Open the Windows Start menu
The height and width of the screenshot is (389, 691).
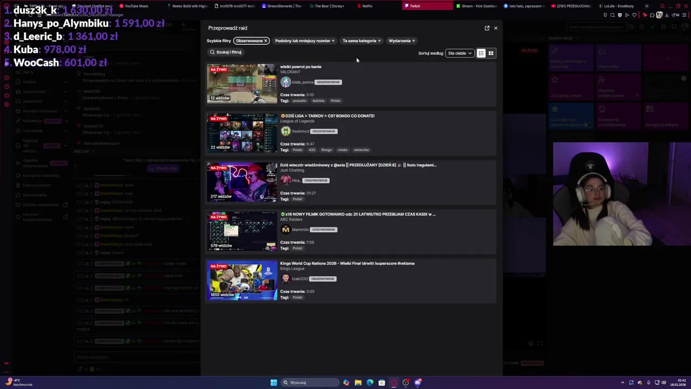tap(274, 383)
